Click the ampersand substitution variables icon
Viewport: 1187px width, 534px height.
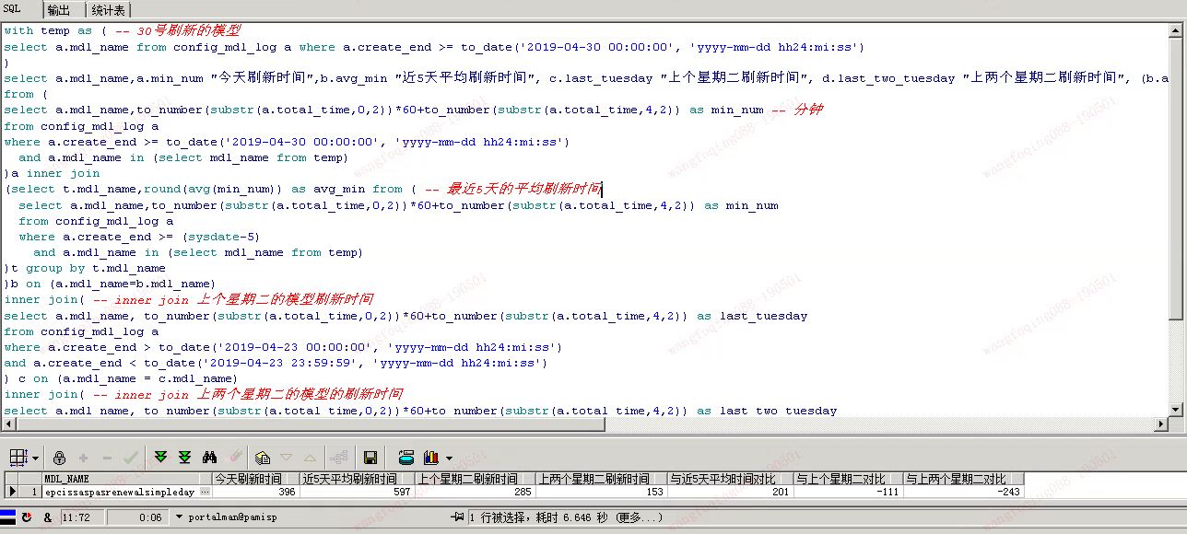click(47, 517)
